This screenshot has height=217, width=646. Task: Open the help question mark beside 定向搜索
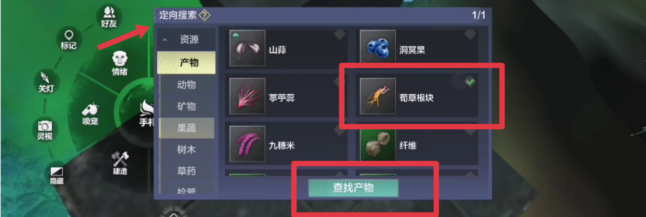tap(205, 15)
